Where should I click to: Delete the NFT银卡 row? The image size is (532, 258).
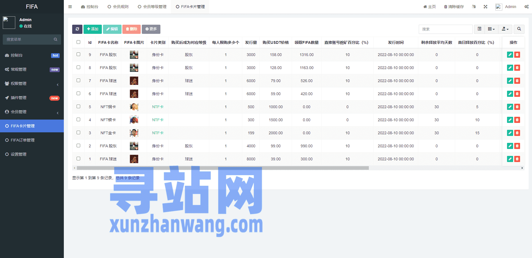(517, 120)
